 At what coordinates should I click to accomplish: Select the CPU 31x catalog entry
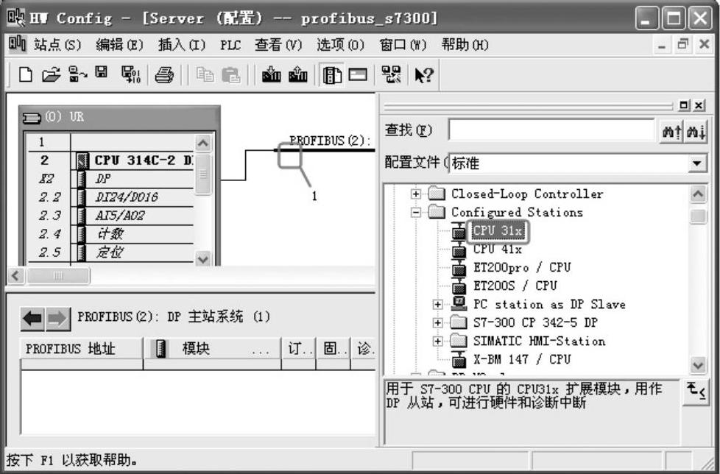tap(498, 230)
